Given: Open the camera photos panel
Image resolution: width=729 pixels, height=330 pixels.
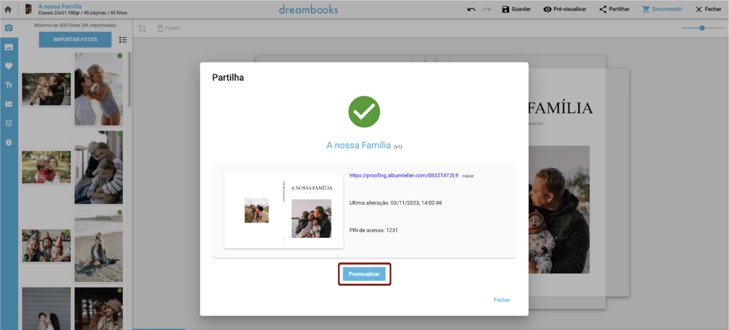Looking at the screenshot, I should (9, 28).
